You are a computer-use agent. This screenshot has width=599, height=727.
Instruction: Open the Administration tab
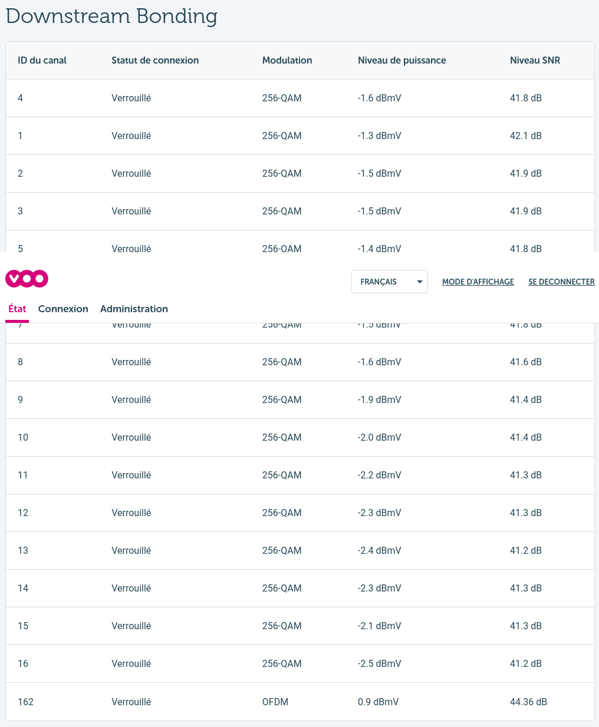(134, 309)
